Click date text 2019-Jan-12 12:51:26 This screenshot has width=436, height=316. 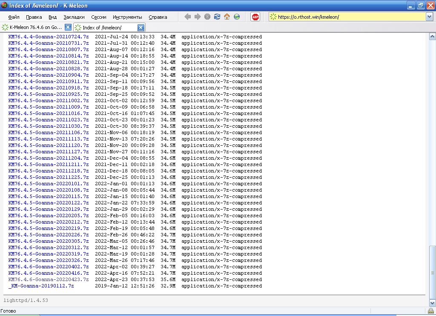coord(125,286)
